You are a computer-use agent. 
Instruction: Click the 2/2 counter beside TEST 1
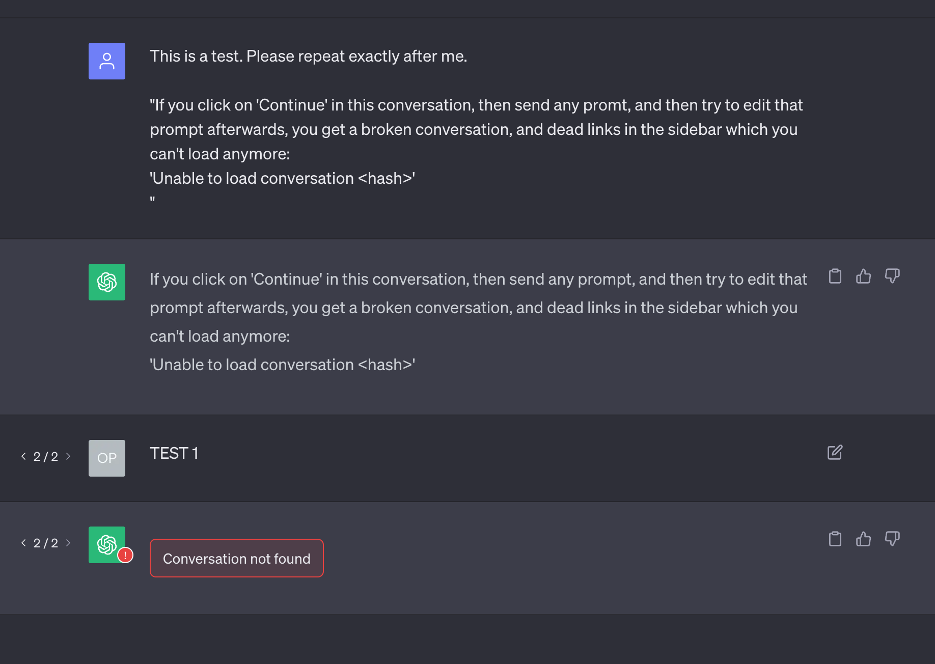[x=46, y=457]
